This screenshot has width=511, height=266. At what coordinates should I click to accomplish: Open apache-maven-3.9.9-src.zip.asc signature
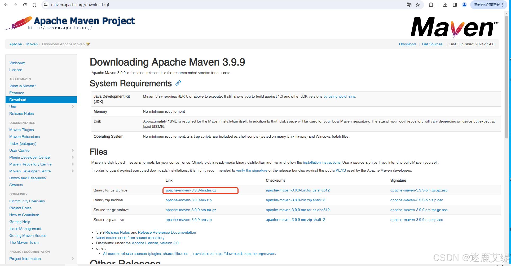[417, 220]
